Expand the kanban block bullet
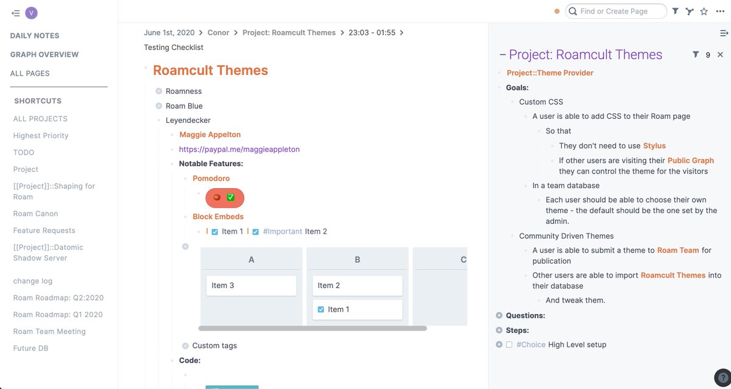Viewport: 731px width, 389px height. (185, 247)
